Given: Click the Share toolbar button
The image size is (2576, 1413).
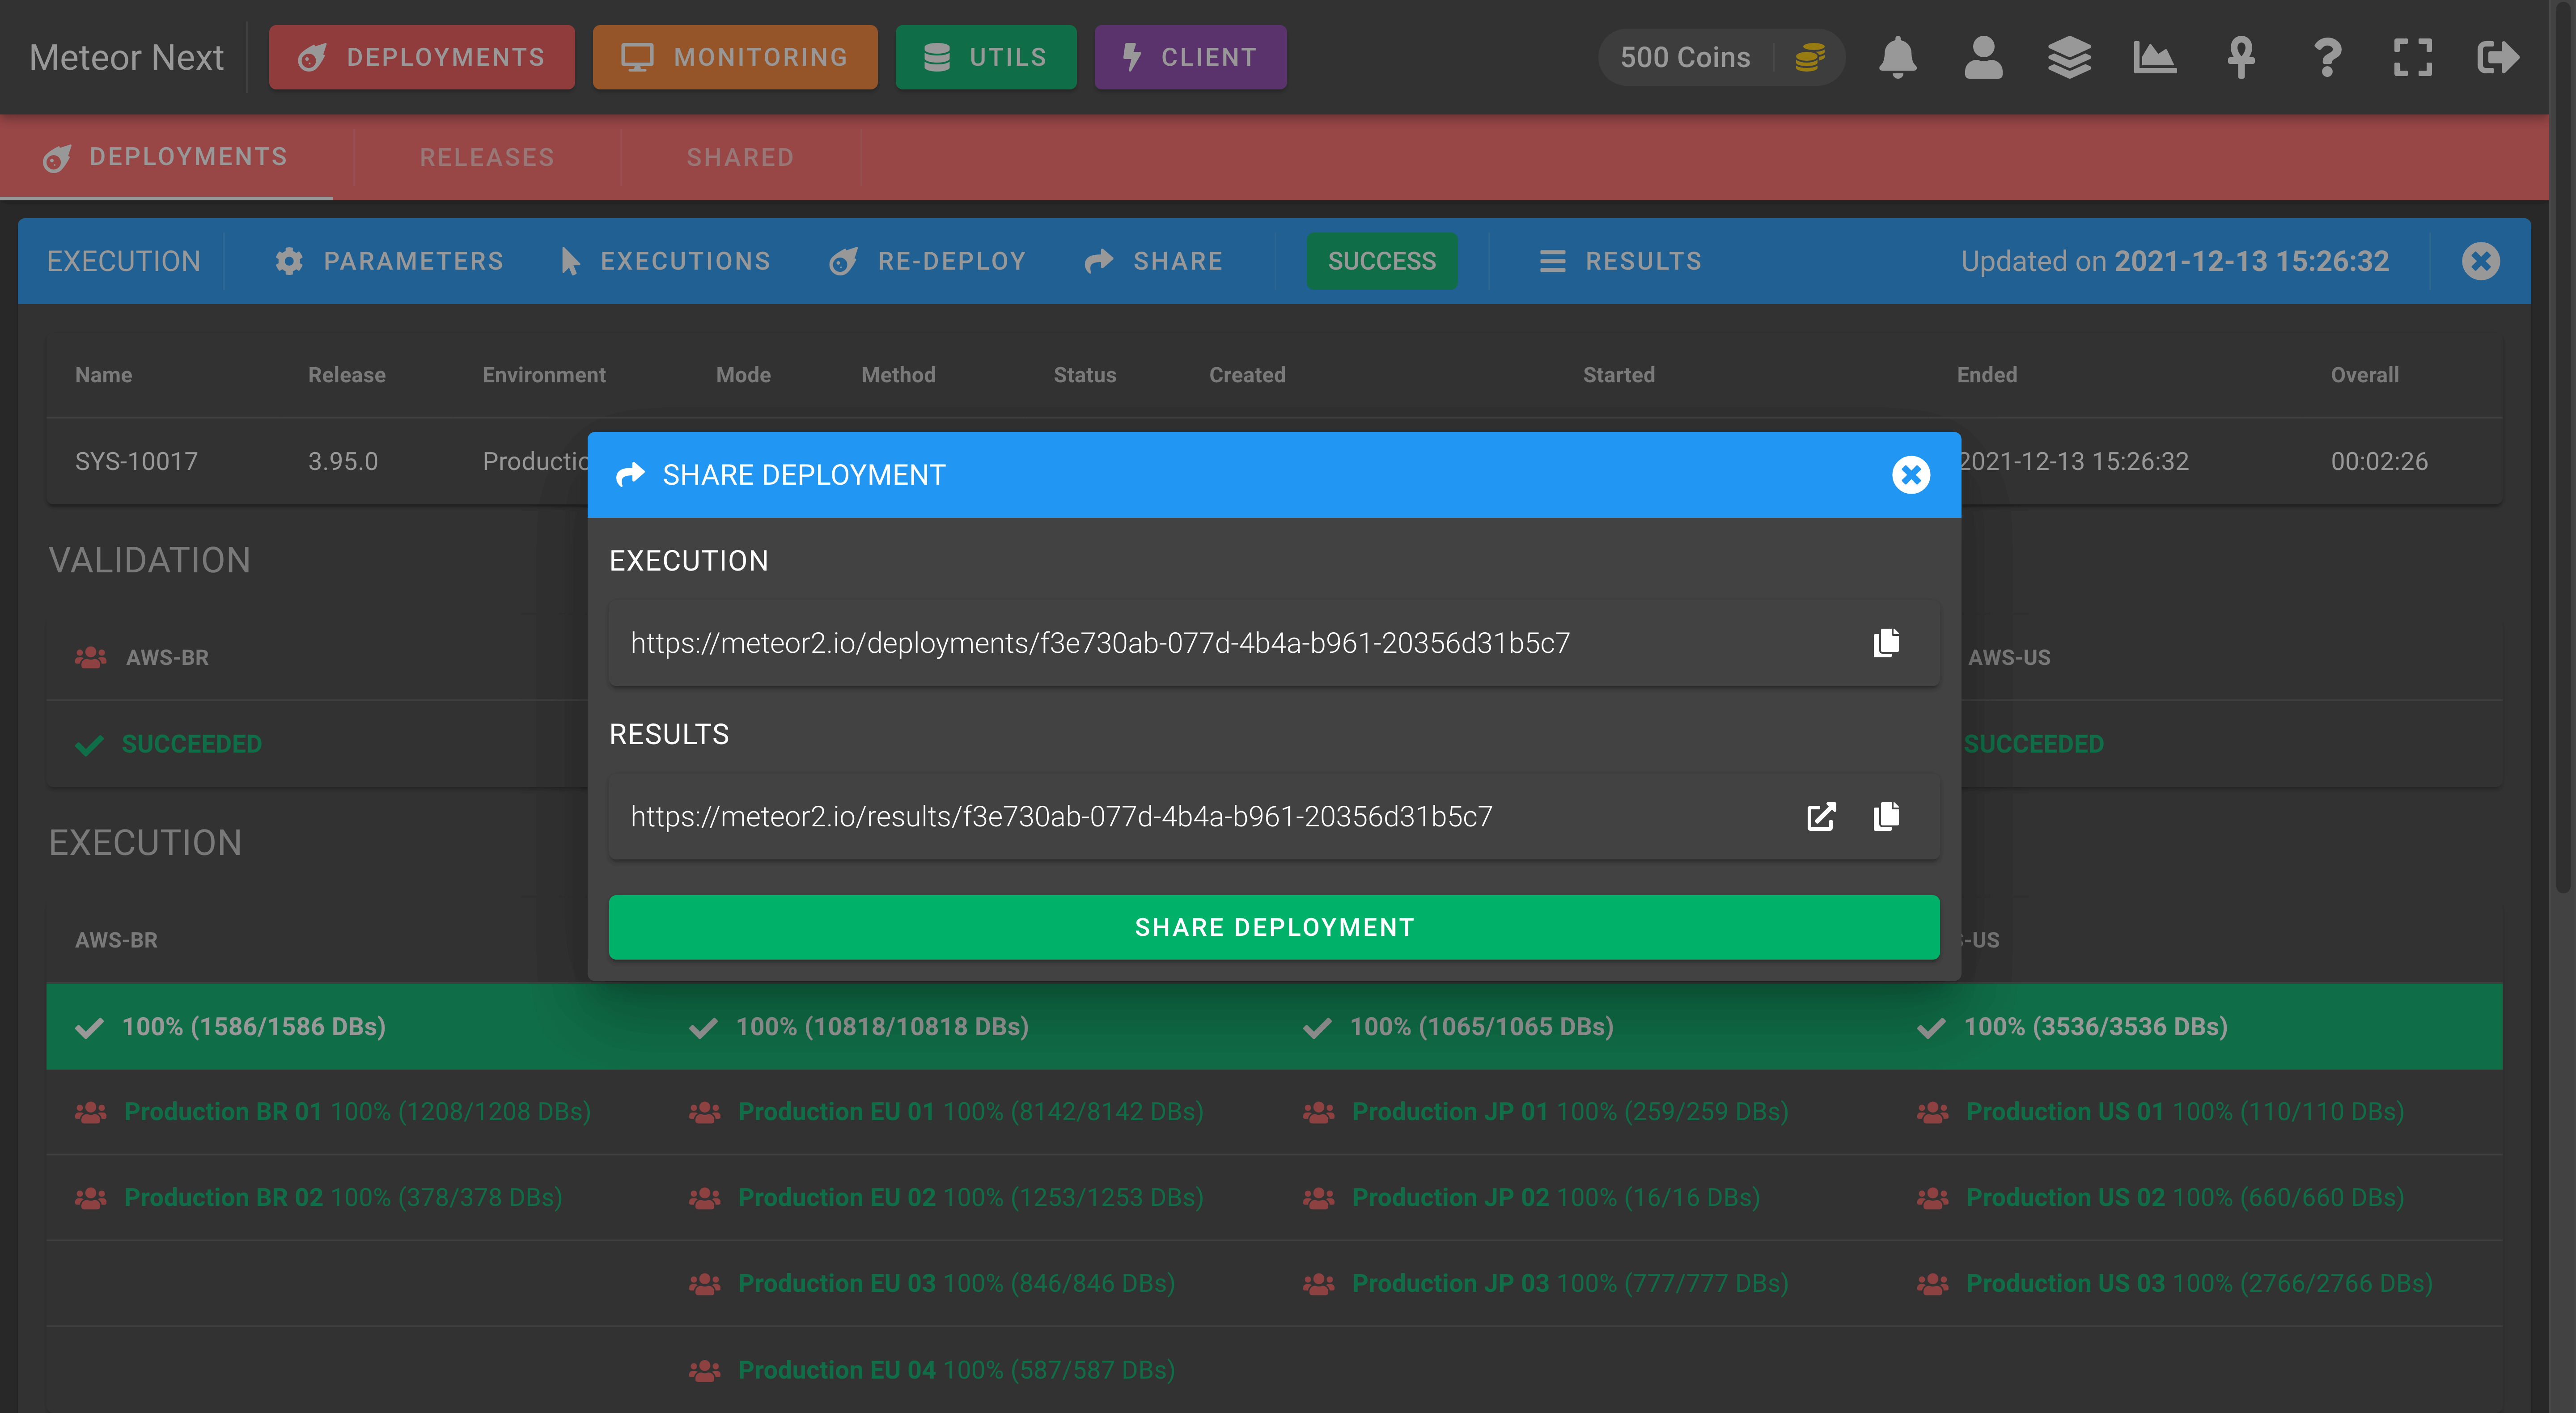Looking at the screenshot, I should (1154, 261).
